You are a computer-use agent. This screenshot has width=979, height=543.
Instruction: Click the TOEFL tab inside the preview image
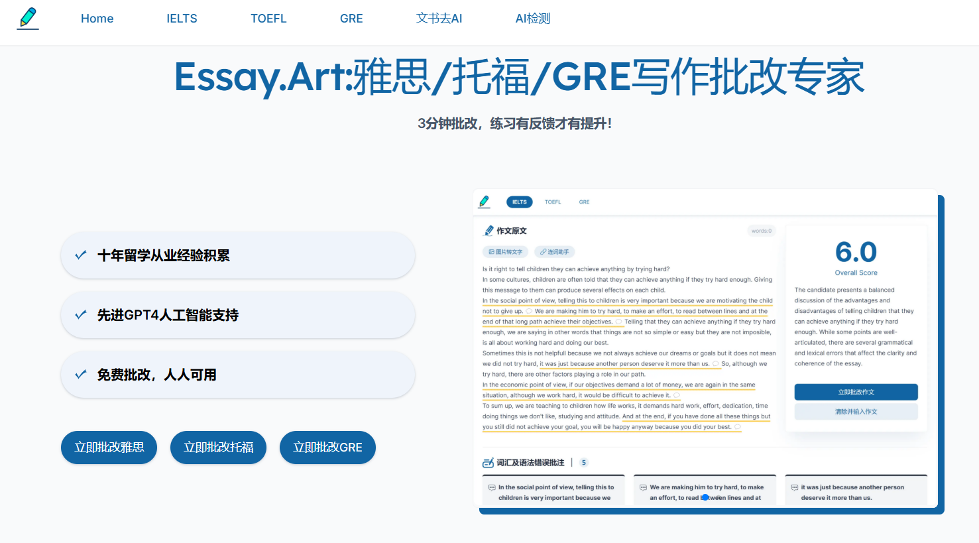click(553, 202)
